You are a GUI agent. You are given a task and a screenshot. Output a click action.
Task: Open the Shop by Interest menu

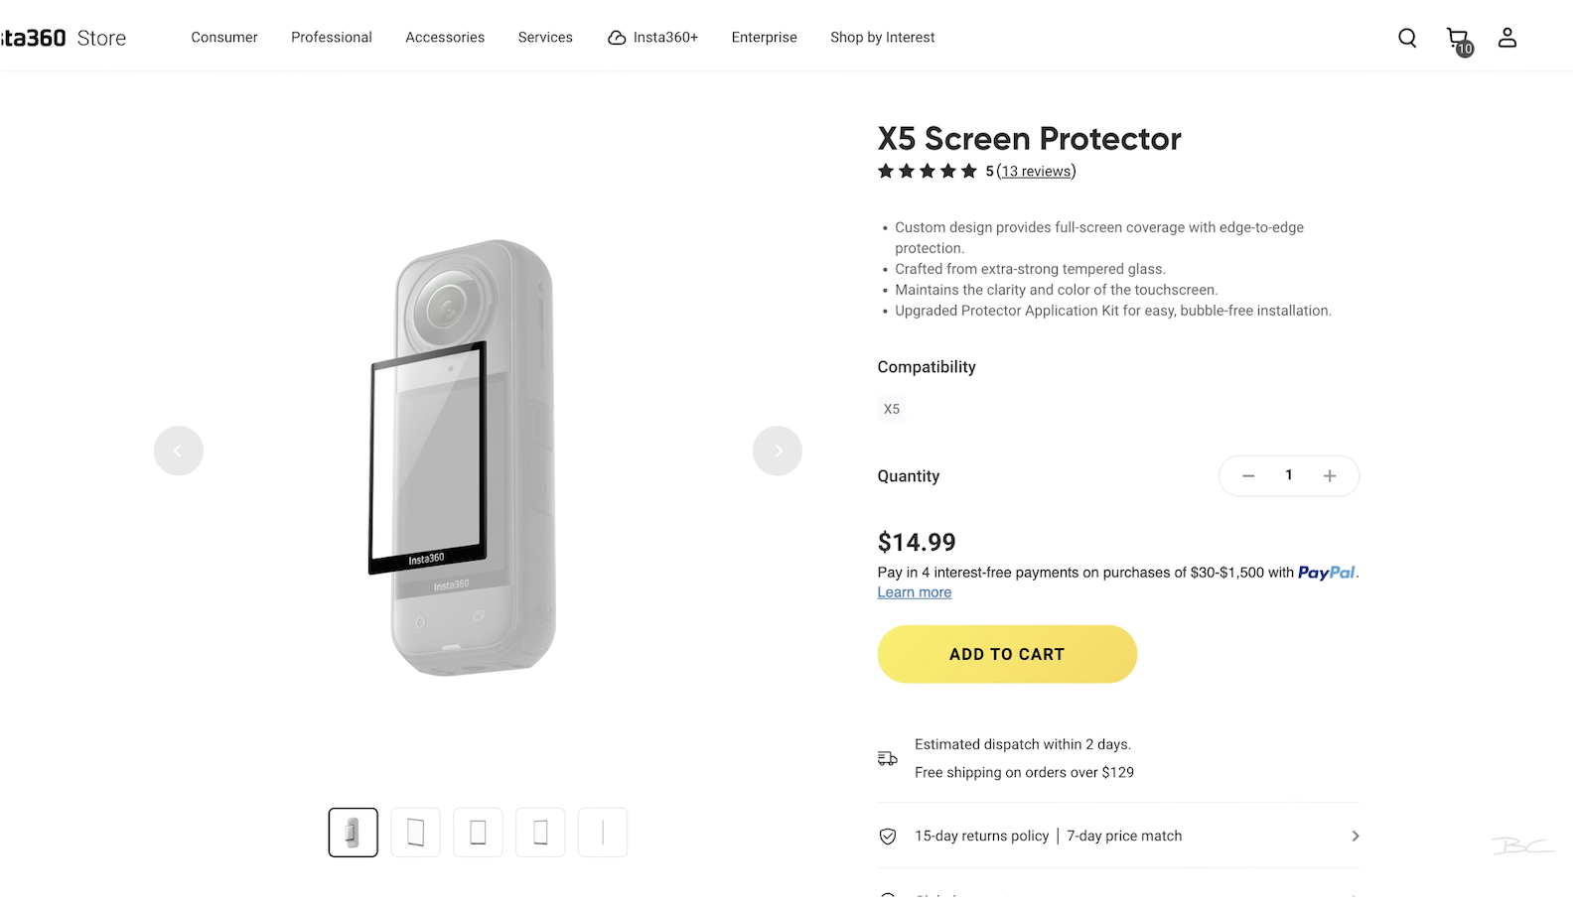point(883,38)
